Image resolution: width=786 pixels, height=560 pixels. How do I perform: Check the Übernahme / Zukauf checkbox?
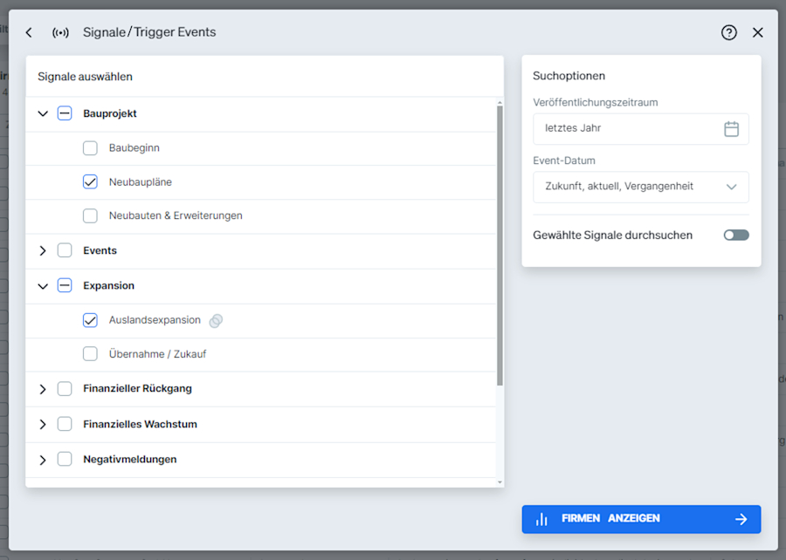click(x=90, y=354)
